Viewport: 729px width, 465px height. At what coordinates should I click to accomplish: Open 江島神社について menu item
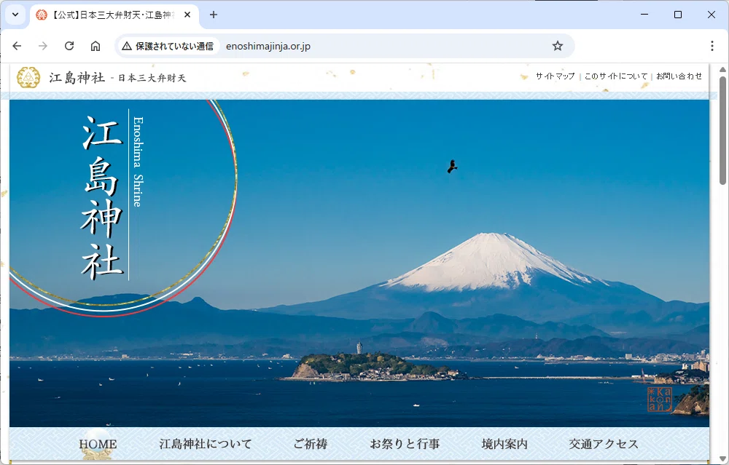pos(205,444)
